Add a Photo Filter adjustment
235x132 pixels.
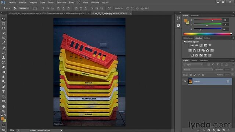203,51
